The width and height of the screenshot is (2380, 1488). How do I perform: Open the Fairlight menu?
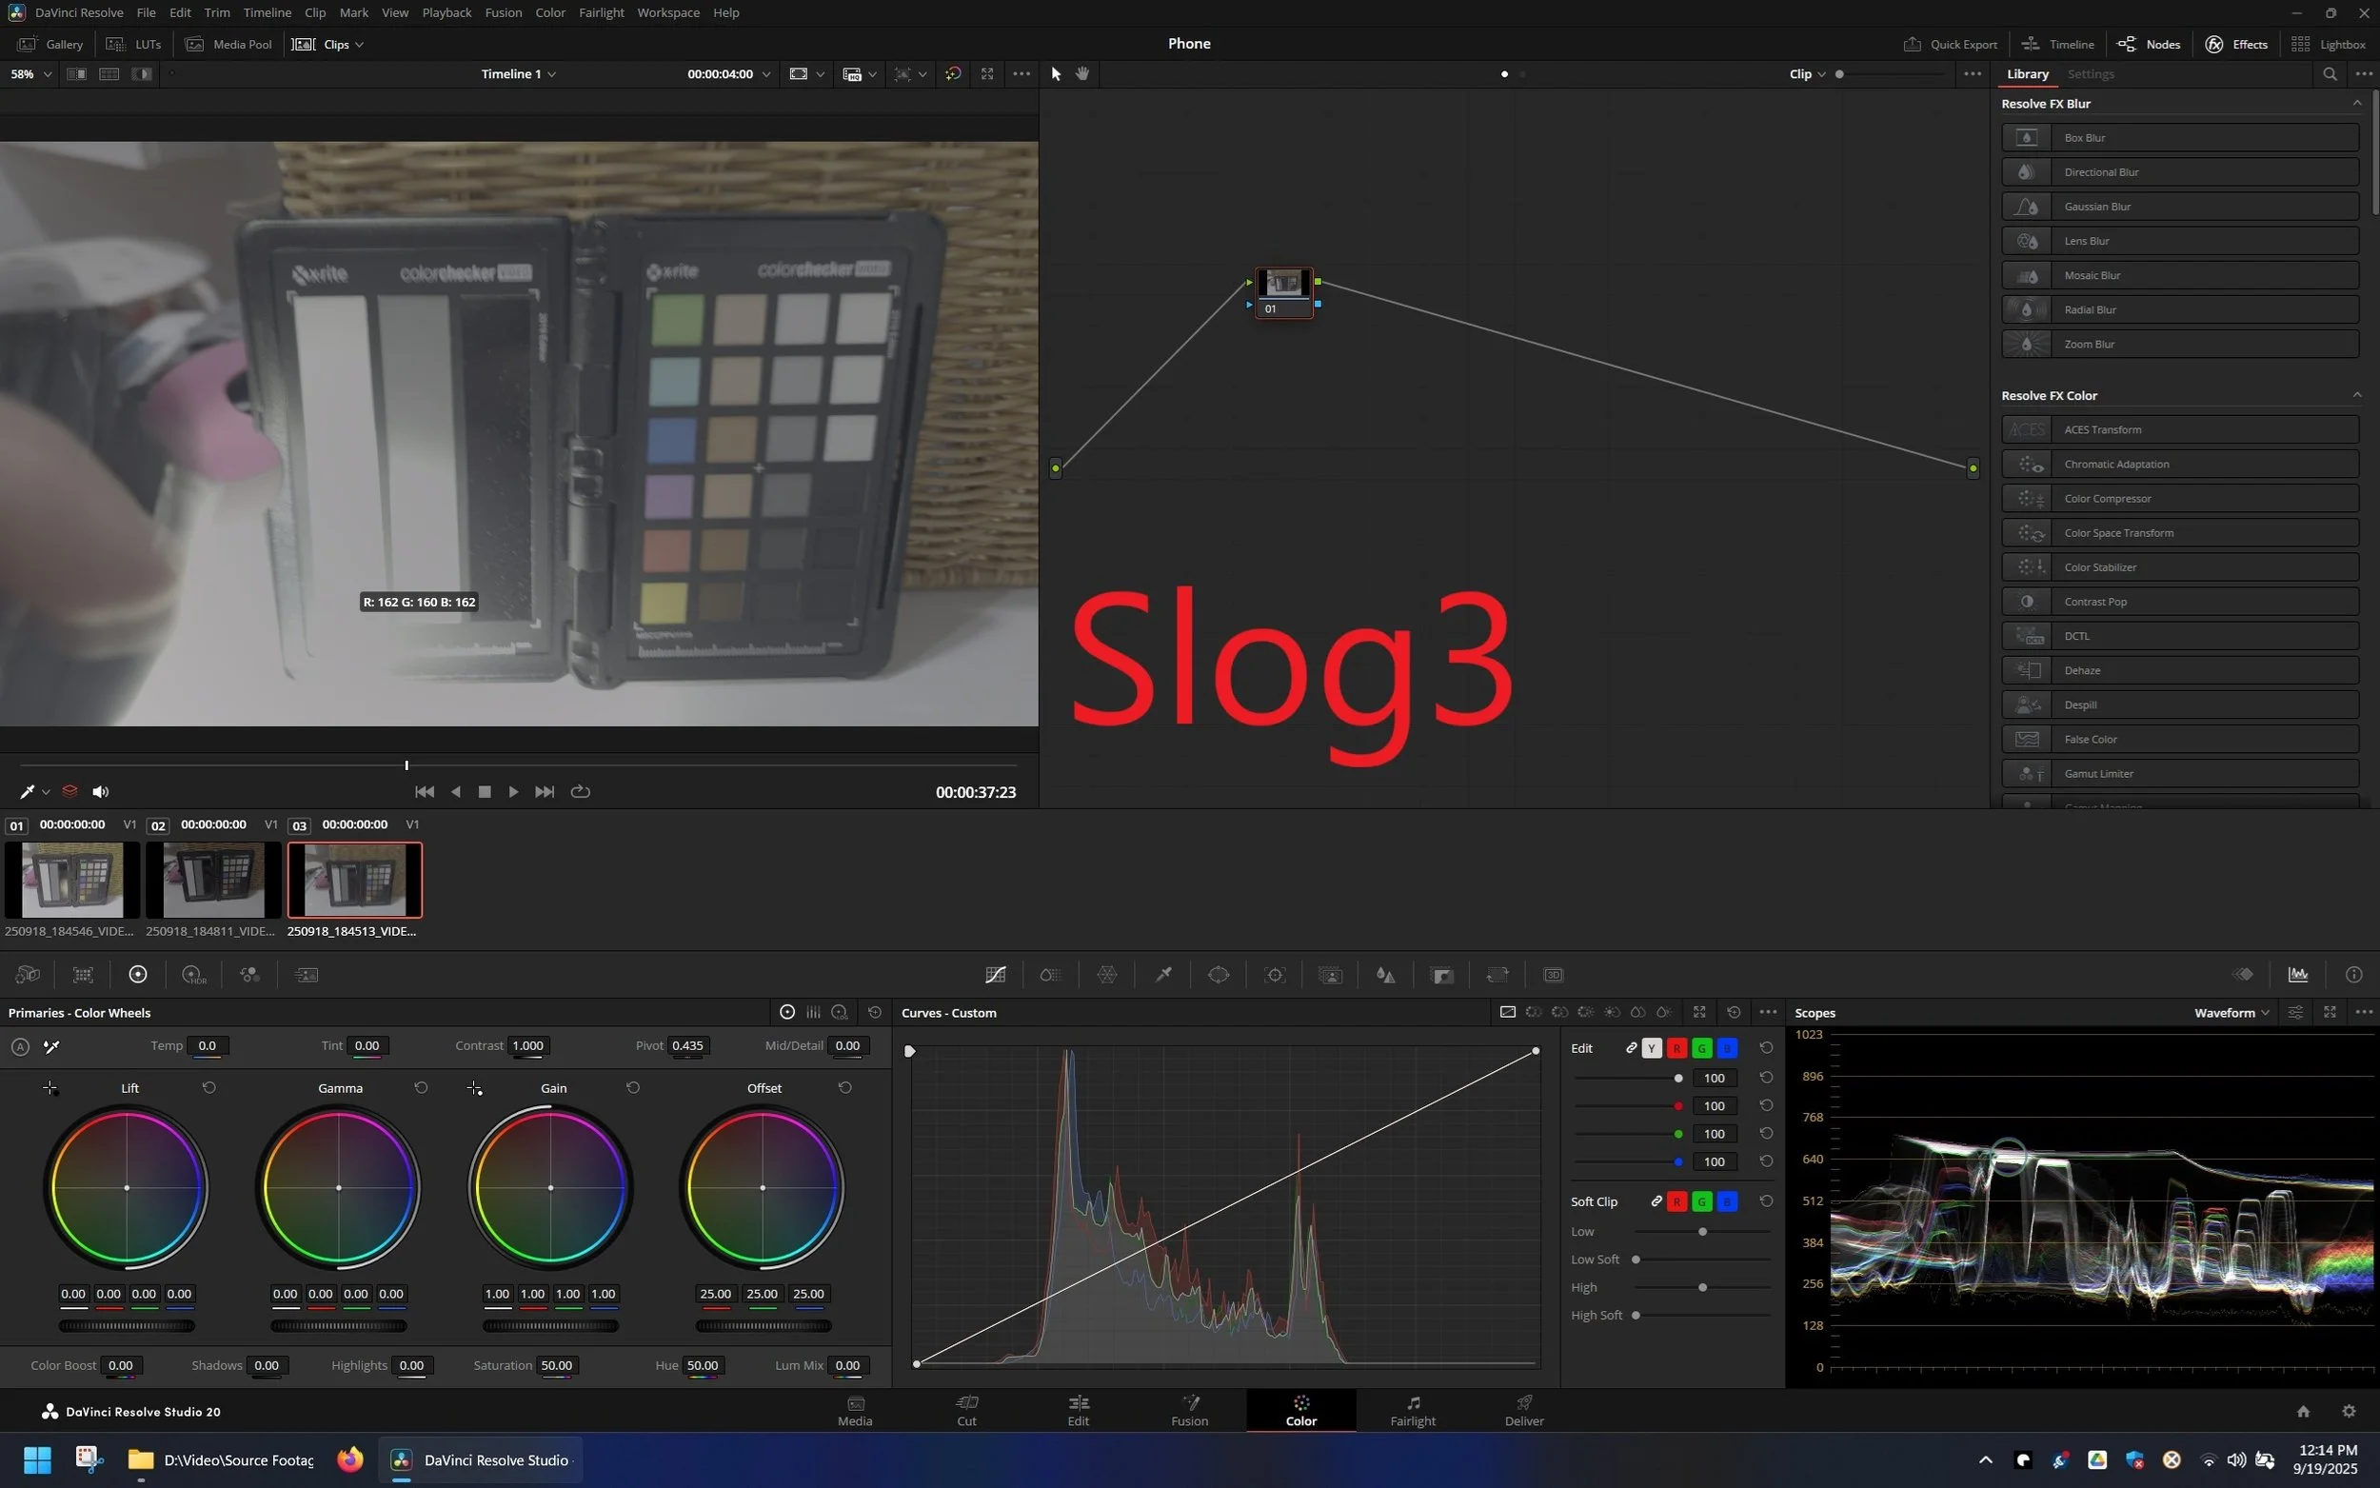click(600, 12)
